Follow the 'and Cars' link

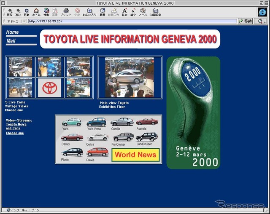[13, 128]
